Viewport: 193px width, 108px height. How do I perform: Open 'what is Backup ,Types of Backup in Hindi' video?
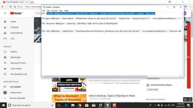(112, 96)
